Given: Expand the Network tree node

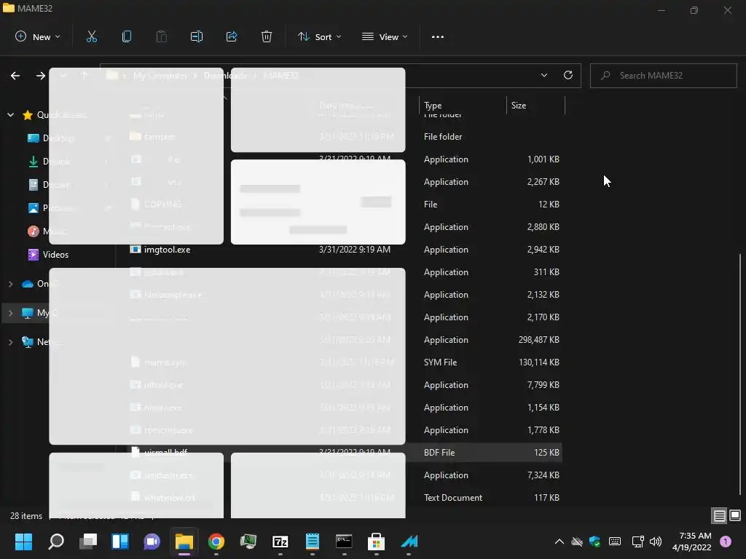Looking at the screenshot, I should [x=10, y=342].
